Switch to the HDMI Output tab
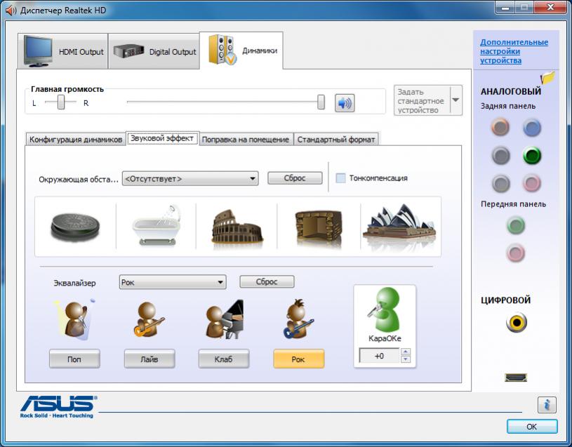 63,52
